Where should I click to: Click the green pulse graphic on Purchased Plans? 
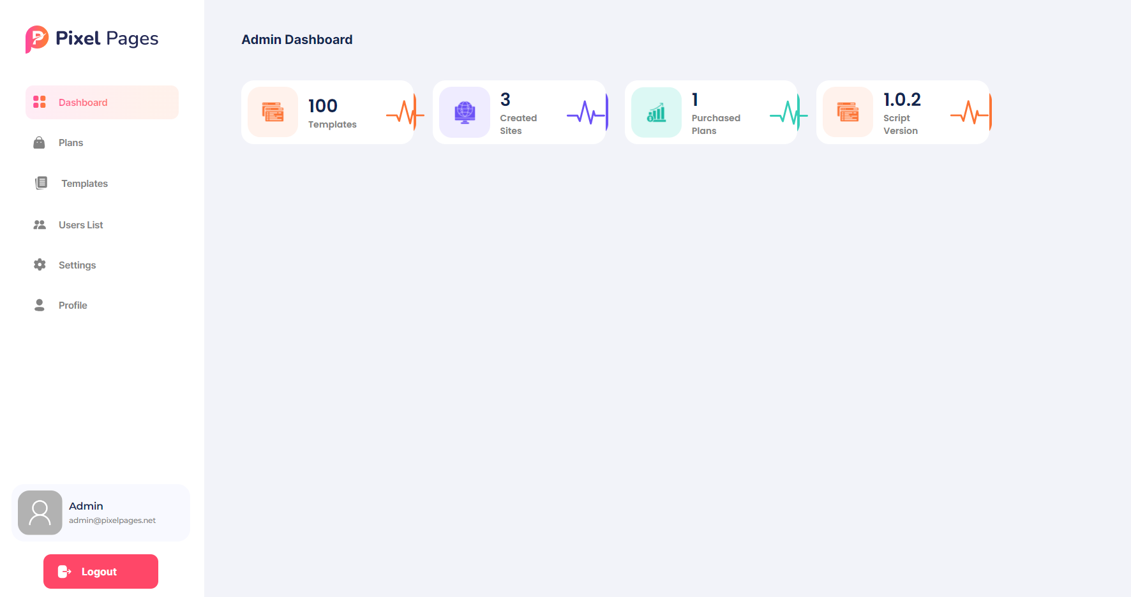pos(788,113)
